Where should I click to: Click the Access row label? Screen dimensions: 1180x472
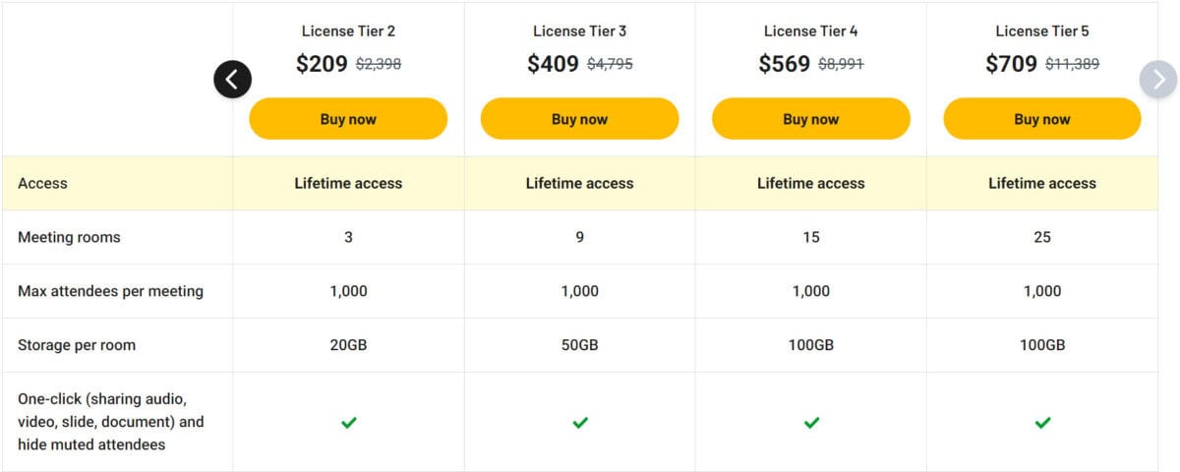[x=42, y=183]
